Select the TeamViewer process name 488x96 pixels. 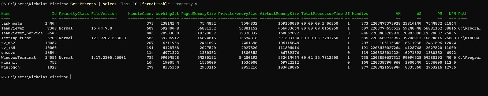click(13, 28)
